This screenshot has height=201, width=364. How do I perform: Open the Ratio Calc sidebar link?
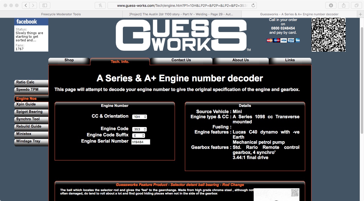31,83
